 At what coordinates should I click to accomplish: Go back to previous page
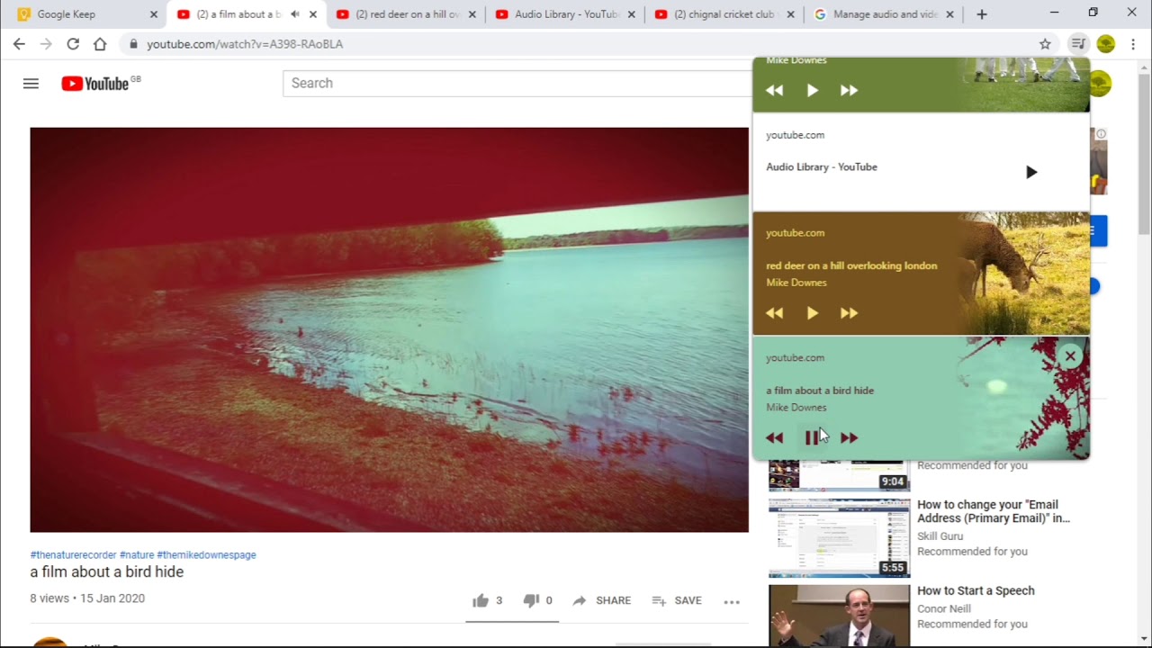[x=19, y=44]
